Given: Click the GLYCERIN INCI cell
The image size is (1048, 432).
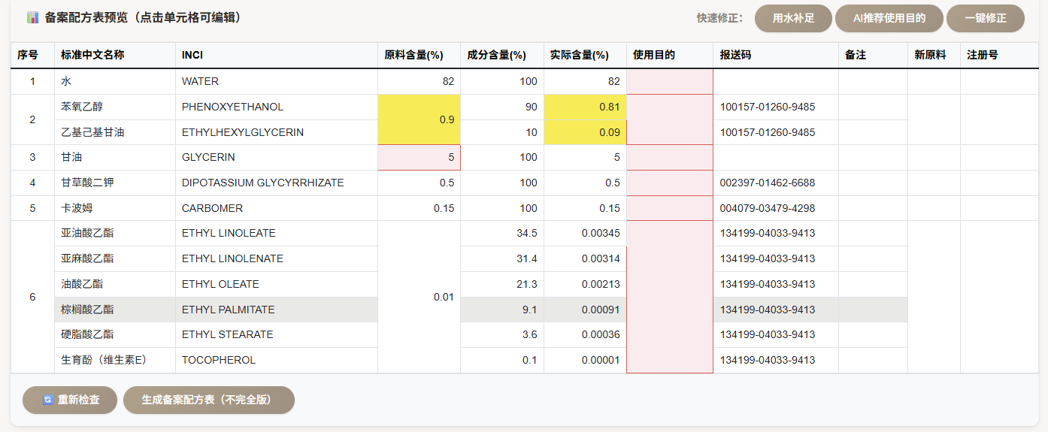Looking at the screenshot, I should coord(277,158).
